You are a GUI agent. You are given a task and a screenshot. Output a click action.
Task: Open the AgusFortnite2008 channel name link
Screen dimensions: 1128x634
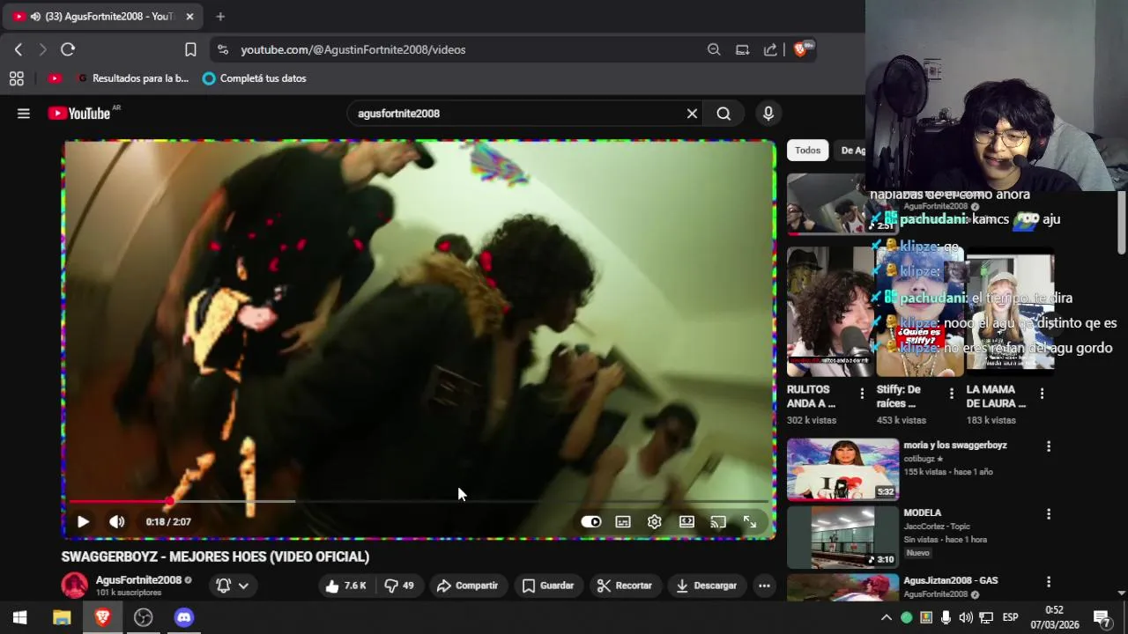point(138,580)
